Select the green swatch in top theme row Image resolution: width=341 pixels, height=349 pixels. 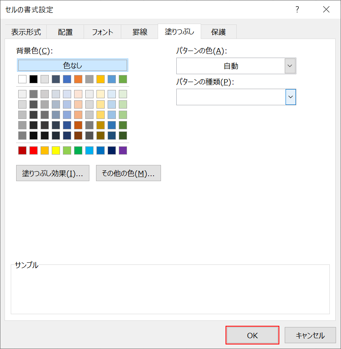[123, 79]
